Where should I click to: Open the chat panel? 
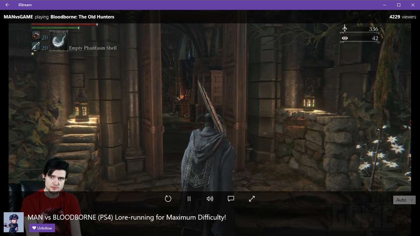[x=231, y=199]
